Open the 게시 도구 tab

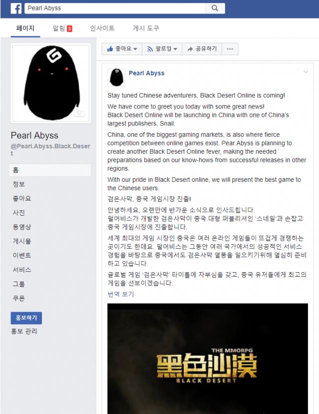[146, 28]
